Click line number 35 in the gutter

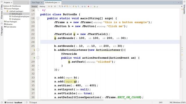pyautogui.click(x=33, y=86)
